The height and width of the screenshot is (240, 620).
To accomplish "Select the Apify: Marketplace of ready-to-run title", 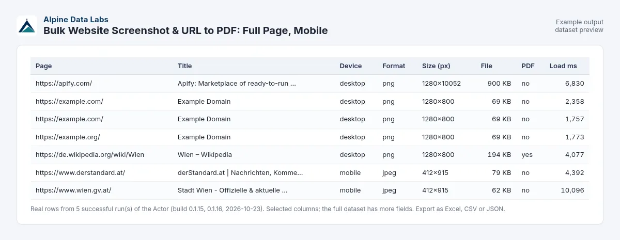I will (237, 84).
